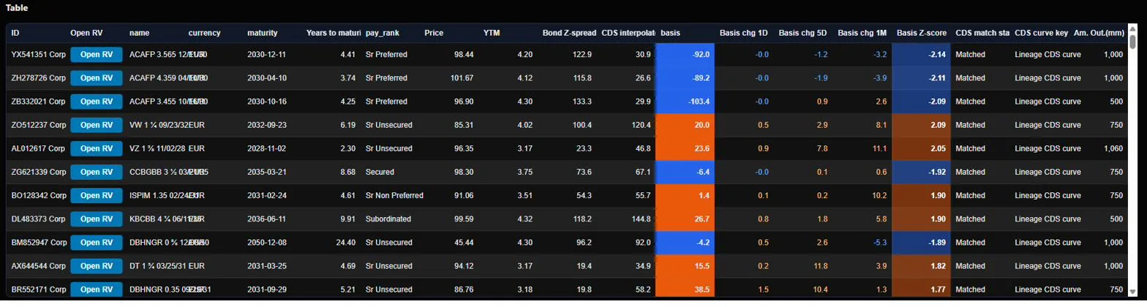Open RV for bond AX644544 Corp
This screenshot has width=1147, height=307.
click(x=96, y=266)
